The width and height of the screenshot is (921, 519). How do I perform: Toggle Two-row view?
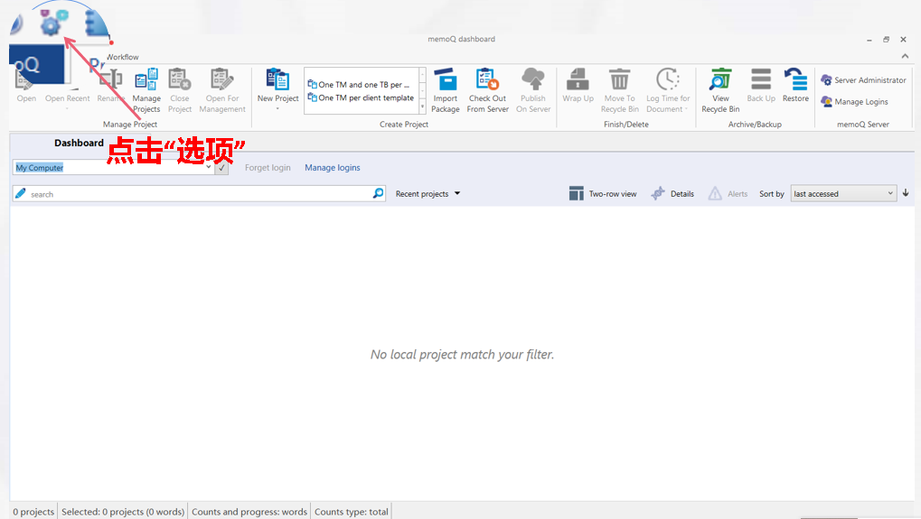(x=603, y=194)
